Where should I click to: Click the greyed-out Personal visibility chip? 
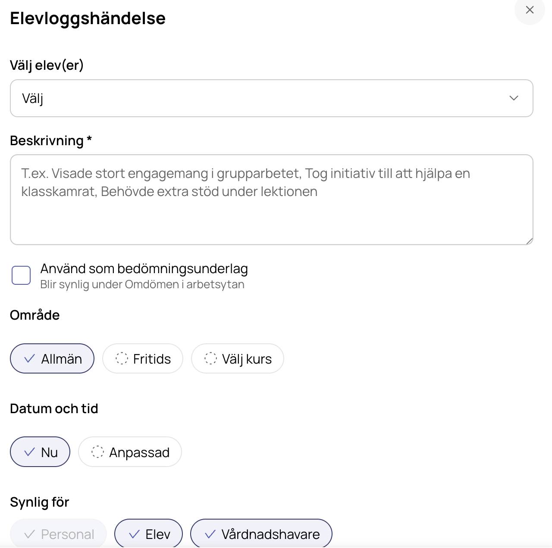pyautogui.click(x=59, y=534)
